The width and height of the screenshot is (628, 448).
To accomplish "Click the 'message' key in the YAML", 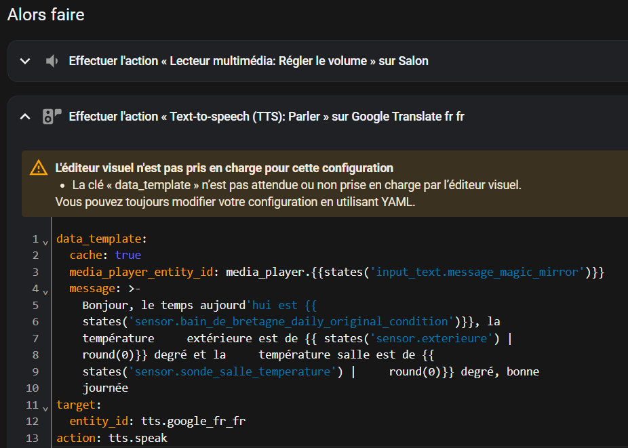I will click(x=92, y=288).
